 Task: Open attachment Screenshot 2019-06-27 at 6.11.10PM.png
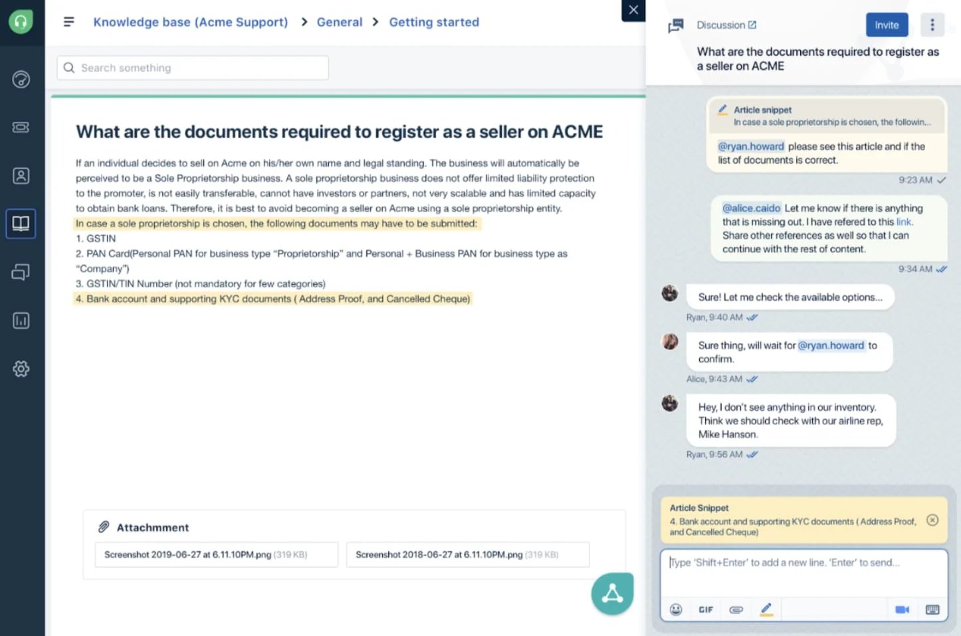point(217,555)
